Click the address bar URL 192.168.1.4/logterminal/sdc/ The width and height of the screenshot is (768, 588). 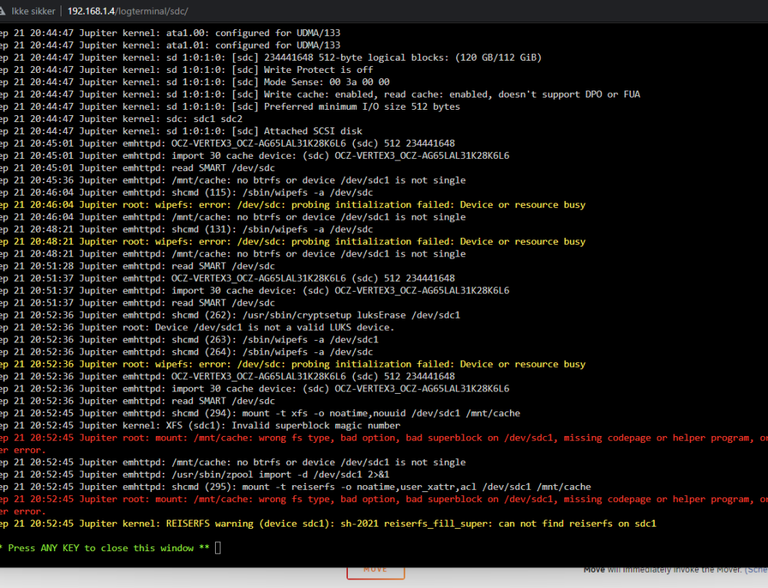click(x=127, y=11)
